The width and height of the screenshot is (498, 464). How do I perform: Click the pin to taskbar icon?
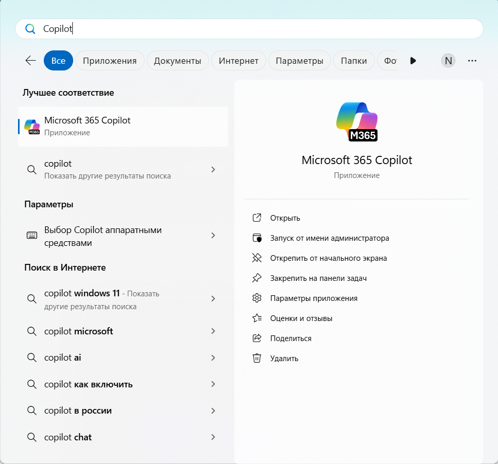coord(256,278)
